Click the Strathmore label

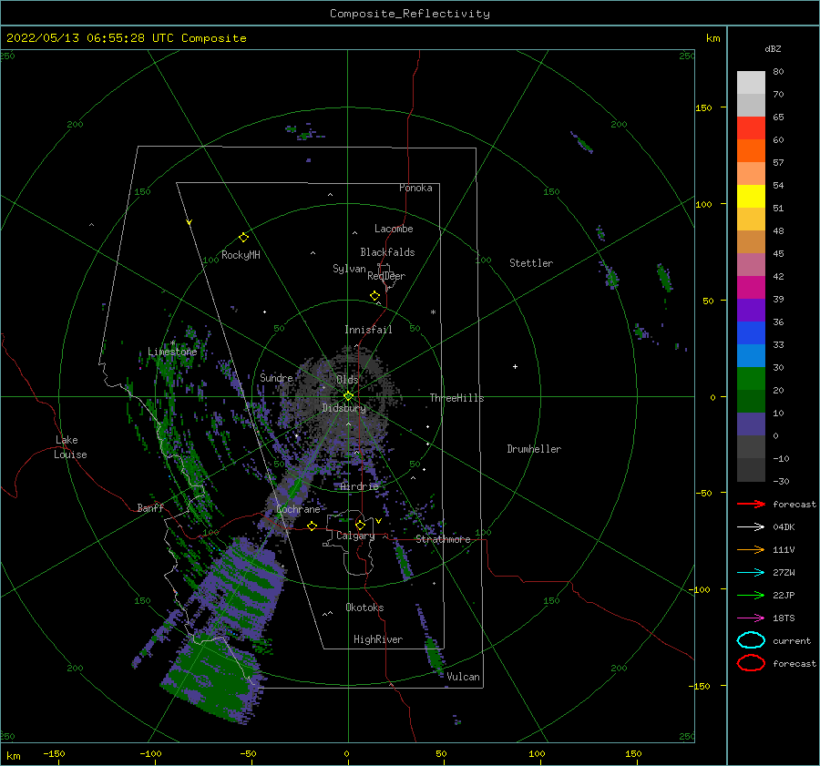[443, 539]
